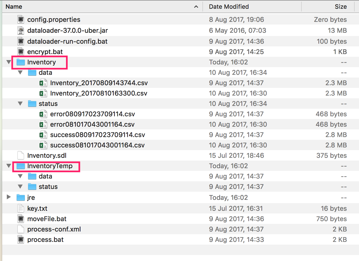Click the date "9 Aug 2017, 14:25"
This screenshot has width=359, height=261.
pos(237,52)
